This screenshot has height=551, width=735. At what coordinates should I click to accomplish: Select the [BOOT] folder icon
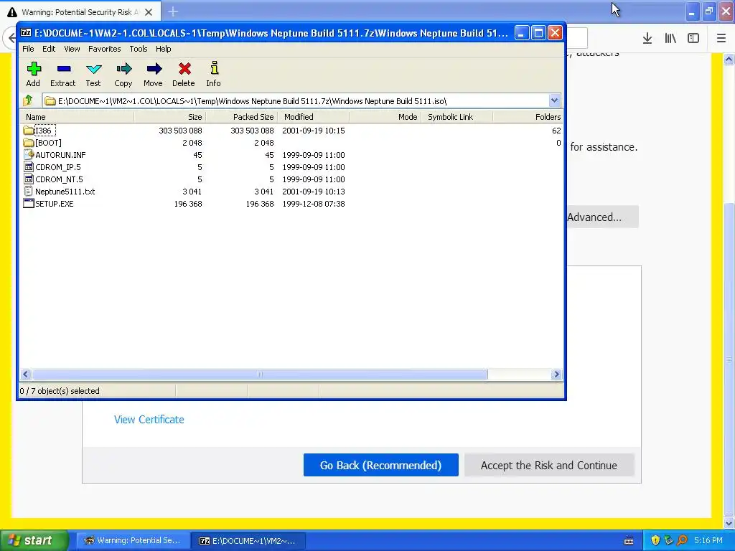(29, 143)
